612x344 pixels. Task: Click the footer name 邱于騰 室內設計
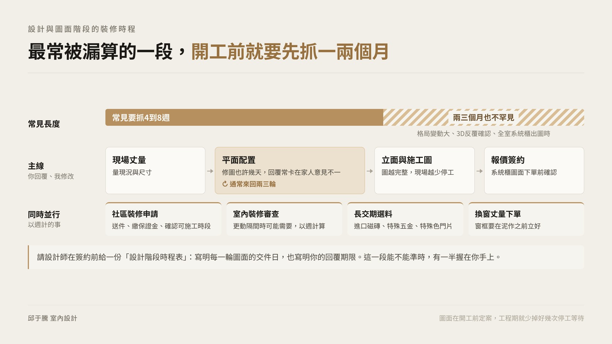[53, 318]
